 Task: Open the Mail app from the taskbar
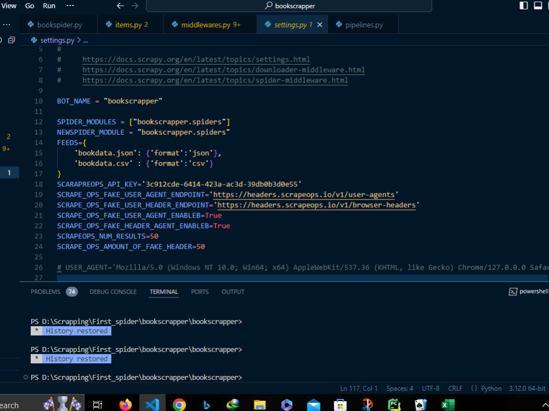pos(313,405)
